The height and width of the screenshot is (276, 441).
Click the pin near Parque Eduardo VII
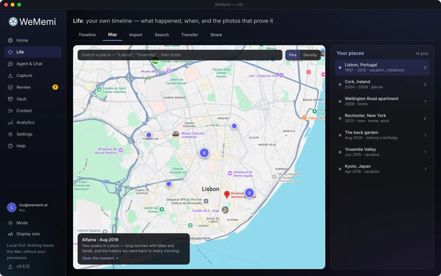point(169,184)
